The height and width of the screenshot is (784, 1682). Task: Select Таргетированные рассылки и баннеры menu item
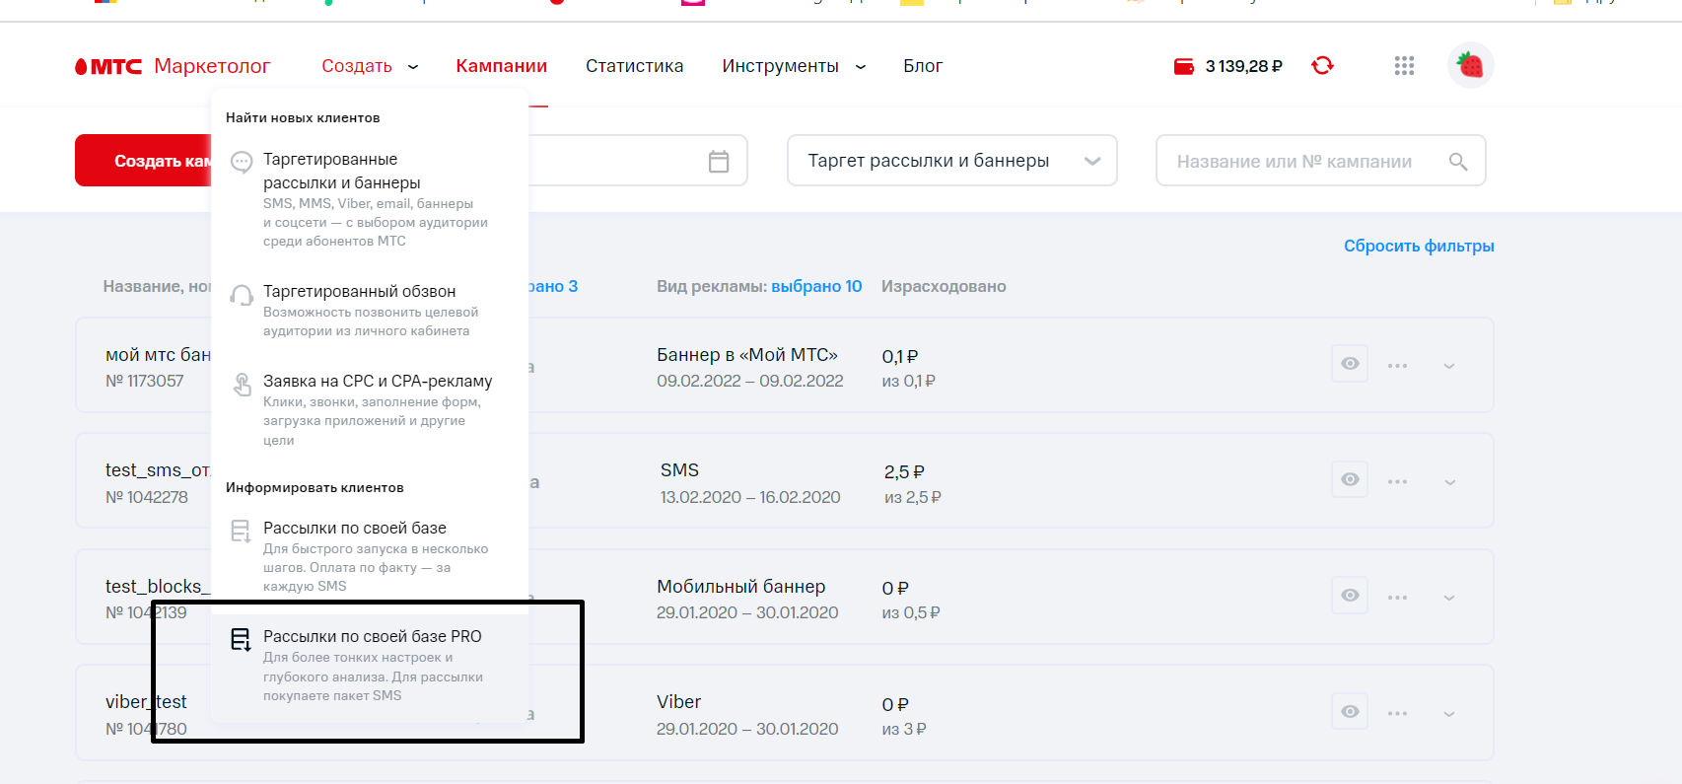370,199
